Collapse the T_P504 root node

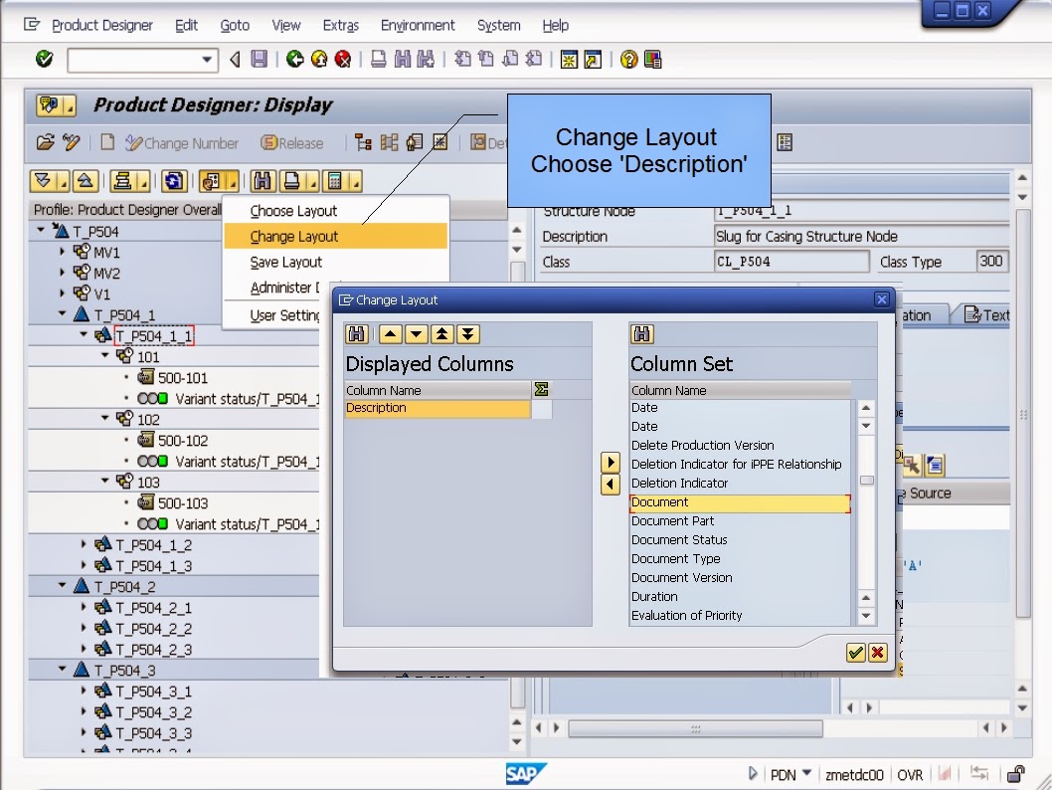point(41,230)
